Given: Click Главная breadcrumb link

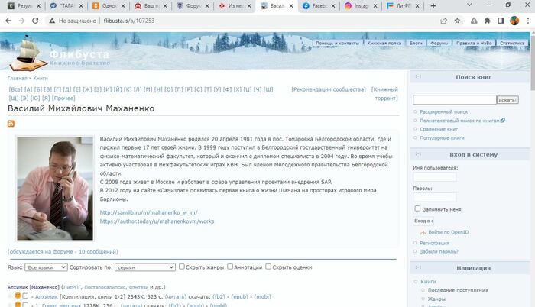Looking at the screenshot, I should 17,78.
